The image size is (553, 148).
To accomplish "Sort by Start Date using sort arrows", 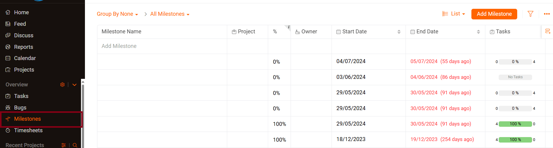I will 399,32.
